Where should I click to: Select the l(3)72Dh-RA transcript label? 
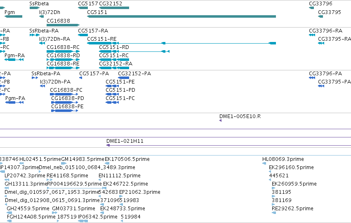coord(54,39)
